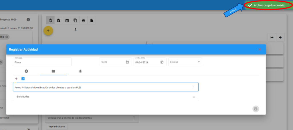Viewport: 293px width, 130px height.
Task: Open the dollar-document toolbar icon
Action: (x=59, y=20)
